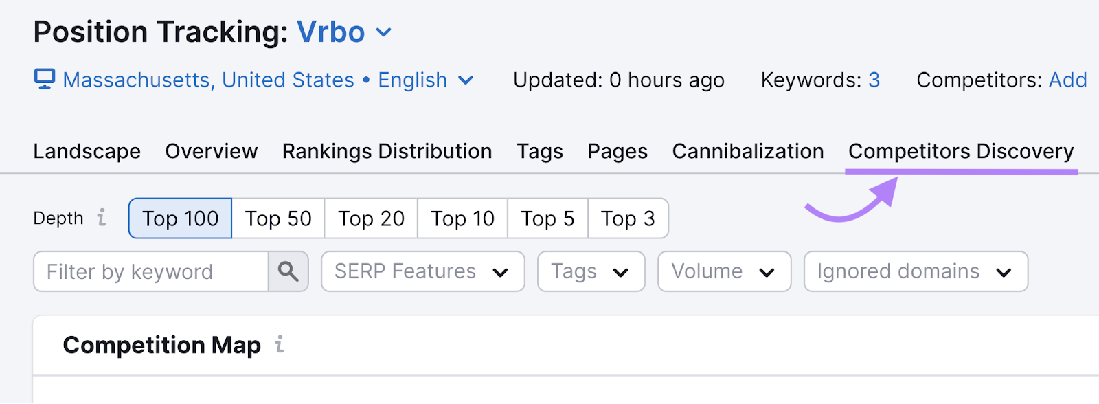Open the Cannibalization tab
Image resolution: width=1099 pixels, height=404 pixels.
click(748, 151)
